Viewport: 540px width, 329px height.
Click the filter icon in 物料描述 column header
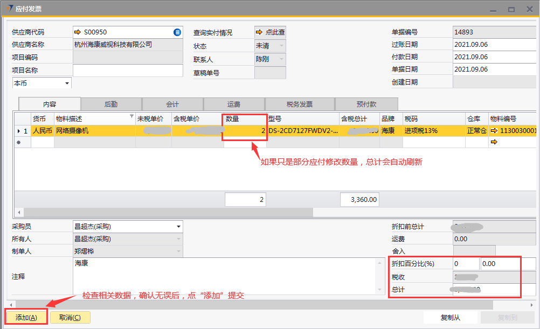[x=132, y=116]
